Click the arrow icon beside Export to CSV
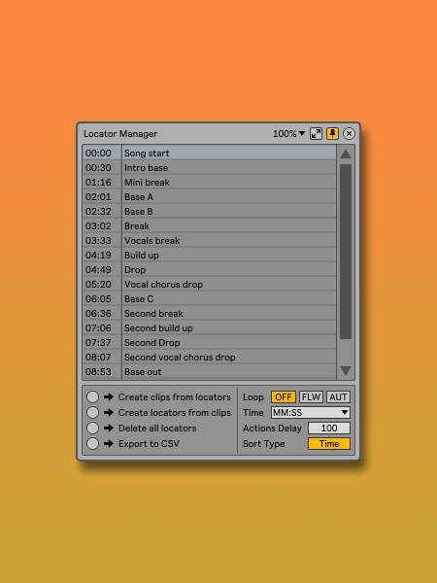Viewport: 437px width, 583px height. click(109, 444)
